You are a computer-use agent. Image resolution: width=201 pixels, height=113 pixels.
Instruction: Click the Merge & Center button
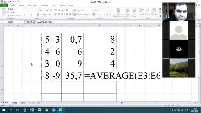tap(82, 15)
